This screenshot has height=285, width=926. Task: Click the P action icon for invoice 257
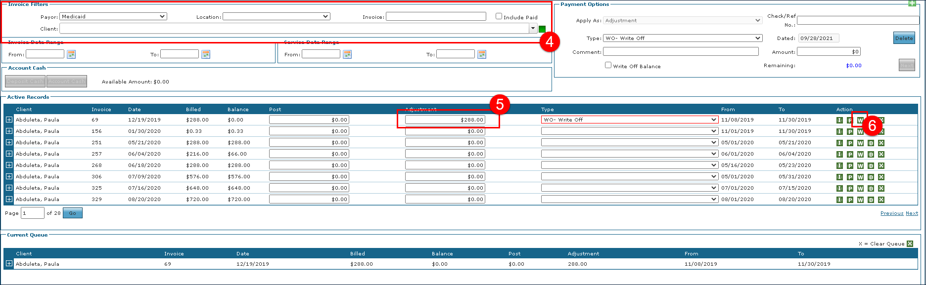point(850,154)
